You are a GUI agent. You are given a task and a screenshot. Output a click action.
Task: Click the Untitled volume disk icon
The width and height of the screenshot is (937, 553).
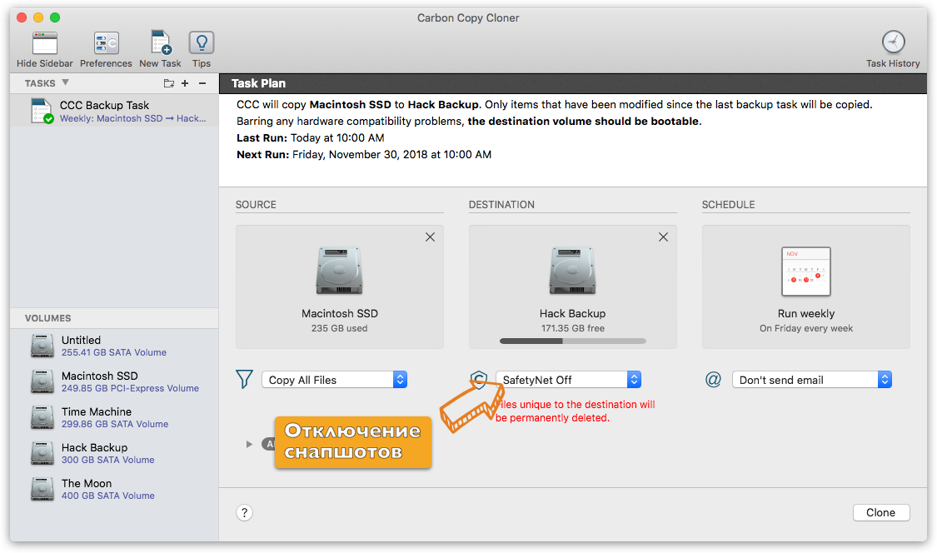(42, 346)
